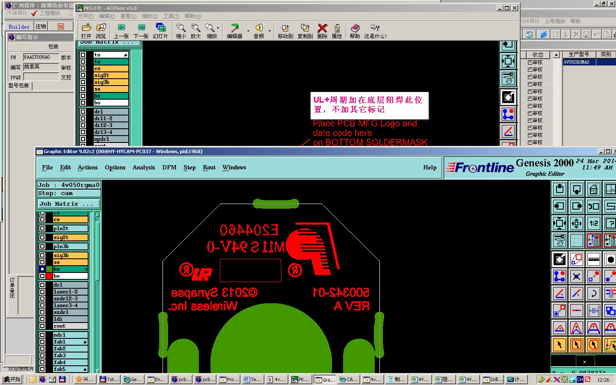This screenshot has width=616, height=385.
Task: Click the zoom out (expand arrows) icon
Action: (560, 223)
